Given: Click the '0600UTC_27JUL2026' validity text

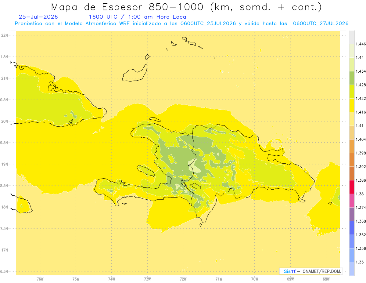Looking at the screenshot, I should point(321,24).
